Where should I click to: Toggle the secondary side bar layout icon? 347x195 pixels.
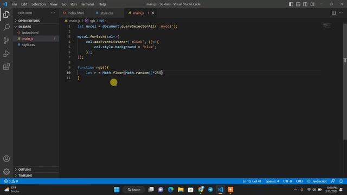(305, 4)
